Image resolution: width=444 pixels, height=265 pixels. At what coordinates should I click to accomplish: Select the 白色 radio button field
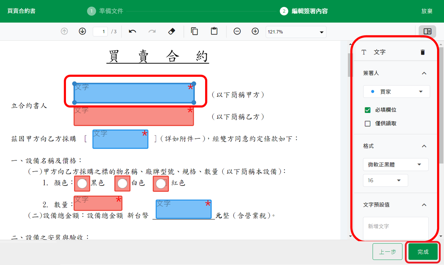[123, 184]
